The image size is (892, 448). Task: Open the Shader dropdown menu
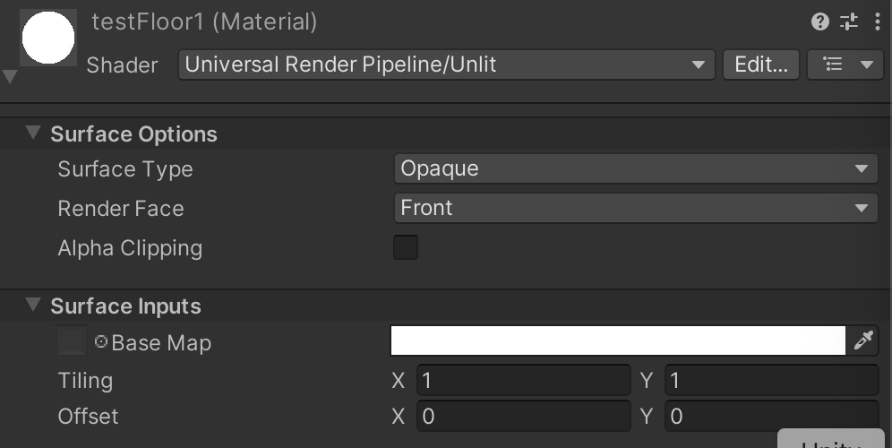point(444,65)
